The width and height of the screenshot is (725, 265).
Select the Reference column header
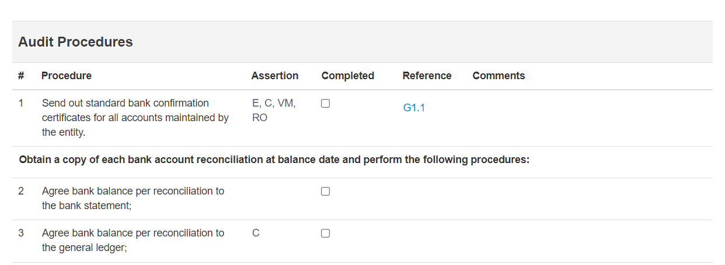(x=427, y=76)
